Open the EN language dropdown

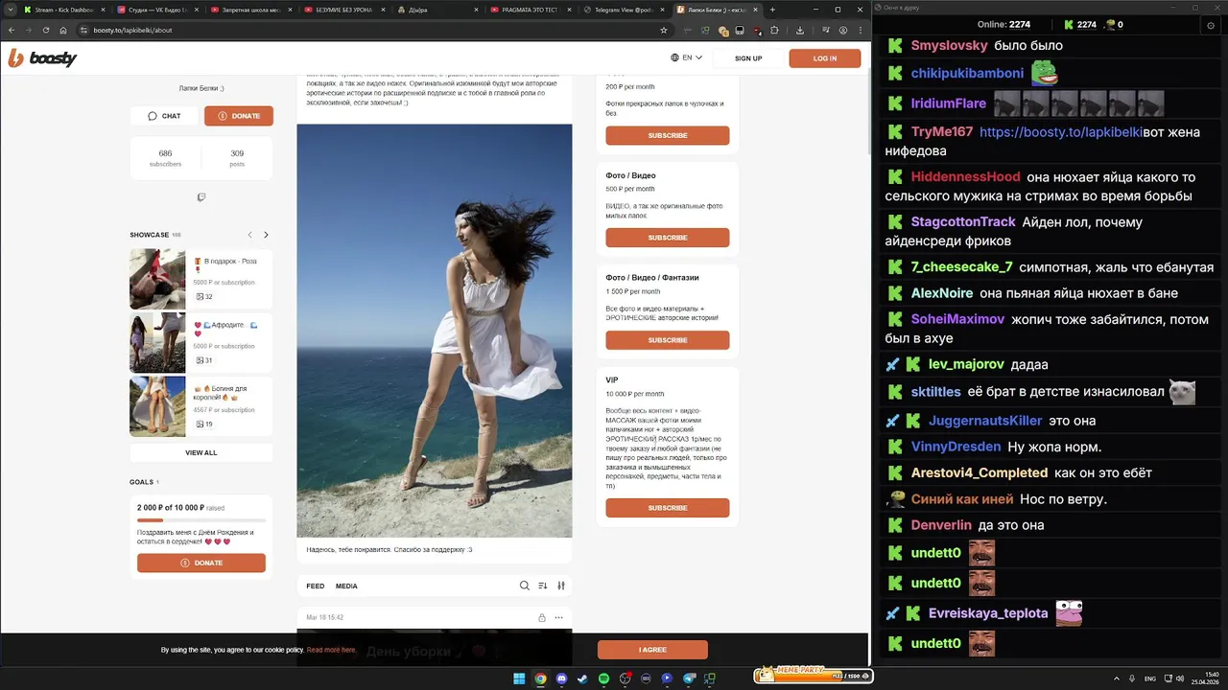pyautogui.click(x=687, y=57)
